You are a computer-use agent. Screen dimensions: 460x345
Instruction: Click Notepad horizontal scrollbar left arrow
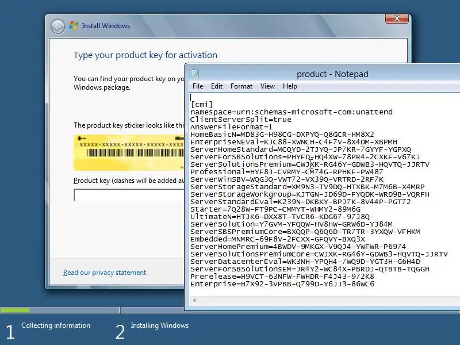coord(194,300)
